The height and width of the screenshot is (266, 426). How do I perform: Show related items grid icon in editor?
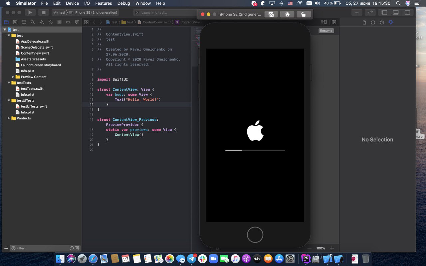[87, 22]
